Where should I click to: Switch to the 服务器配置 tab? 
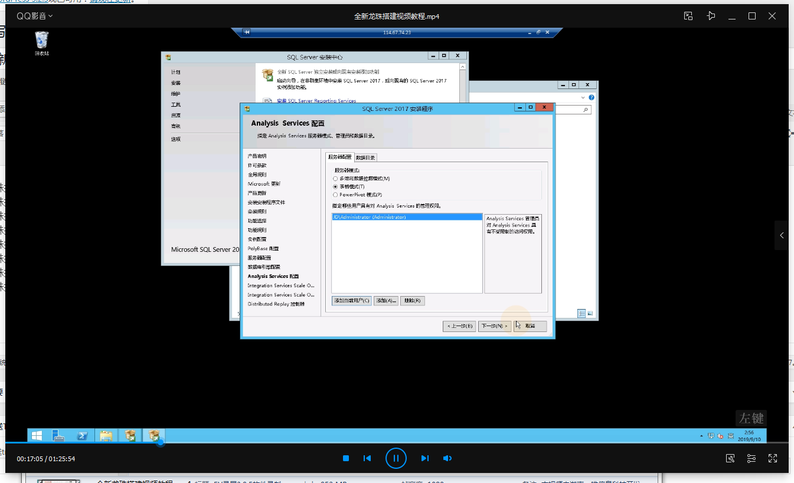pyautogui.click(x=339, y=157)
